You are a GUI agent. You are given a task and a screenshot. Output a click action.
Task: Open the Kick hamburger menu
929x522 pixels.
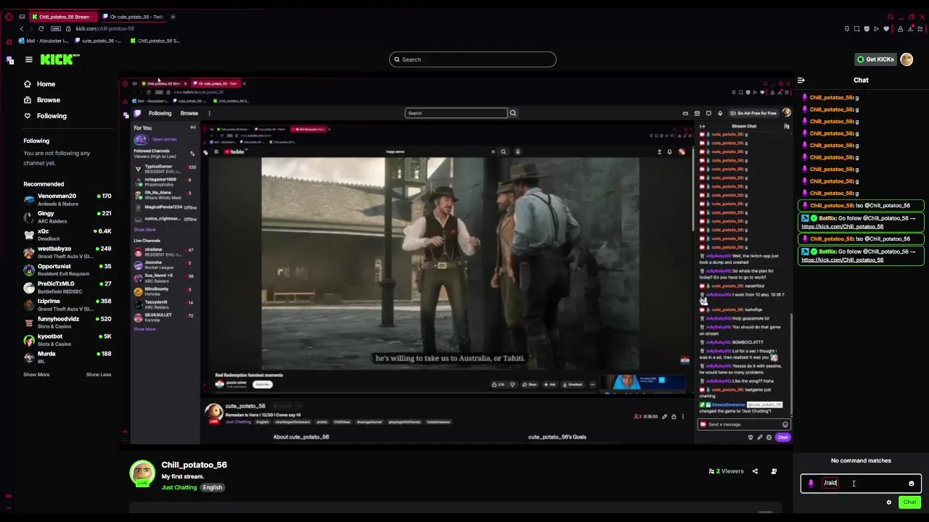click(28, 59)
